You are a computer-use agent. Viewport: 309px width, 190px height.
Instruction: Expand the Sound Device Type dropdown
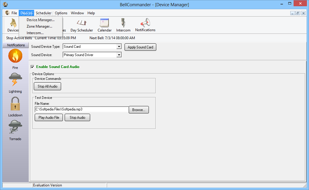(x=119, y=47)
